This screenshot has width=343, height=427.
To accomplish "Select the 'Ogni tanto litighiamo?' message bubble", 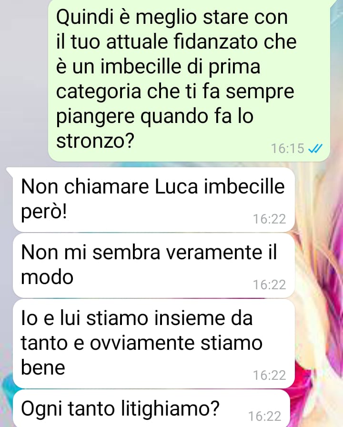I will click(x=151, y=408).
